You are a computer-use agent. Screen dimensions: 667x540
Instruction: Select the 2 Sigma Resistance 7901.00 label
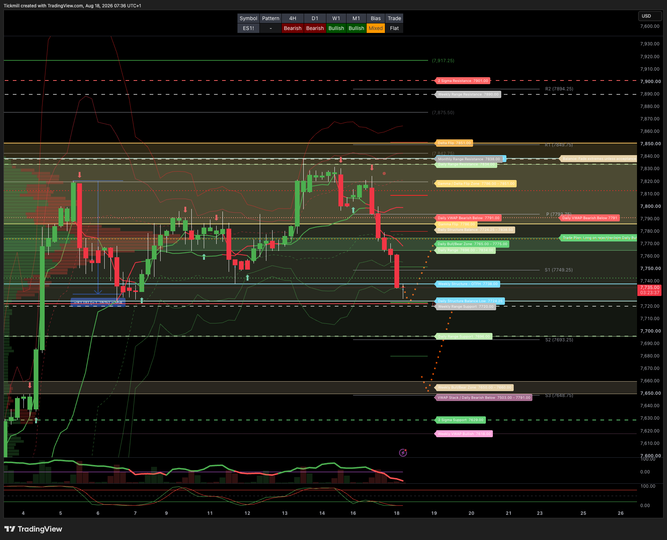click(x=463, y=81)
